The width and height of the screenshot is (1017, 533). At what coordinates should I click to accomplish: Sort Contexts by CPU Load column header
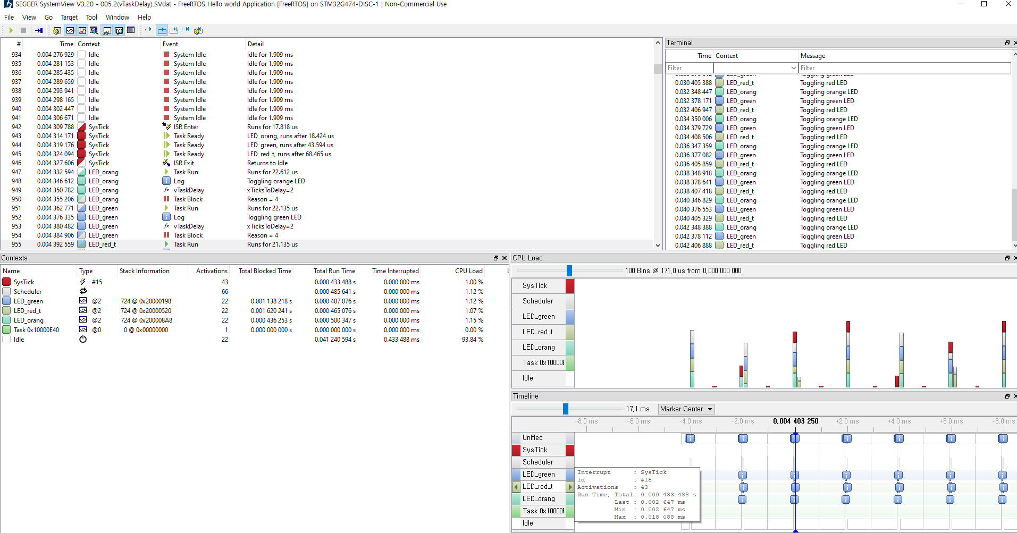click(x=468, y=270)
